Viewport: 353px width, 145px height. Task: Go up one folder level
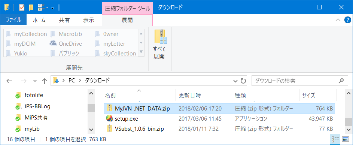pyautogui.click(x=45, y=81)
